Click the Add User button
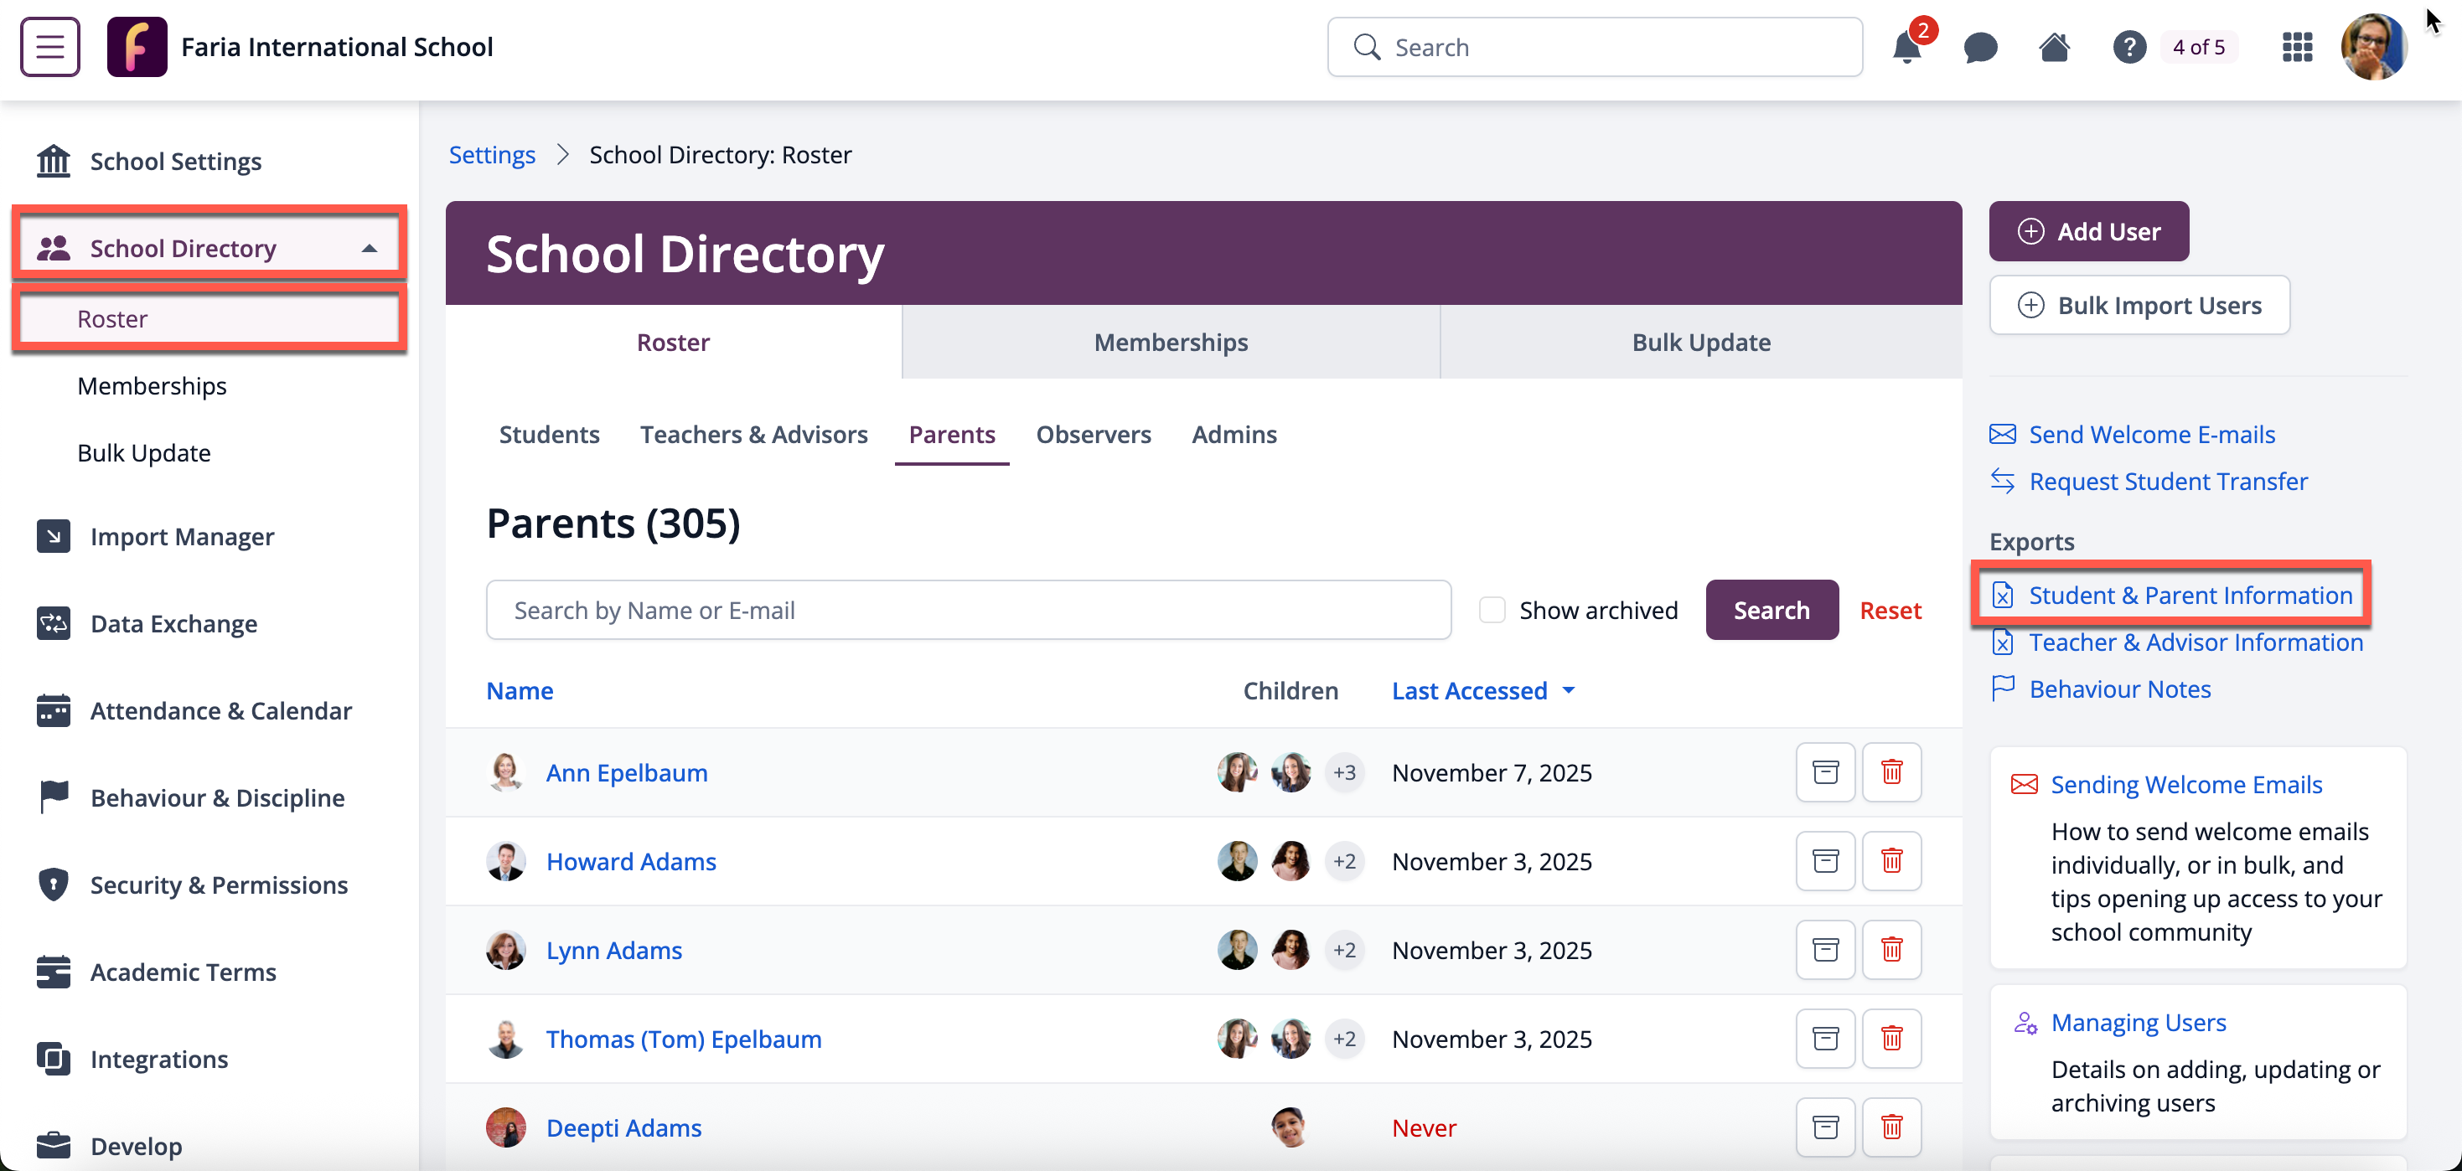The image size is (2462, 1171). pyautogui.click(x=2088, y=231)
